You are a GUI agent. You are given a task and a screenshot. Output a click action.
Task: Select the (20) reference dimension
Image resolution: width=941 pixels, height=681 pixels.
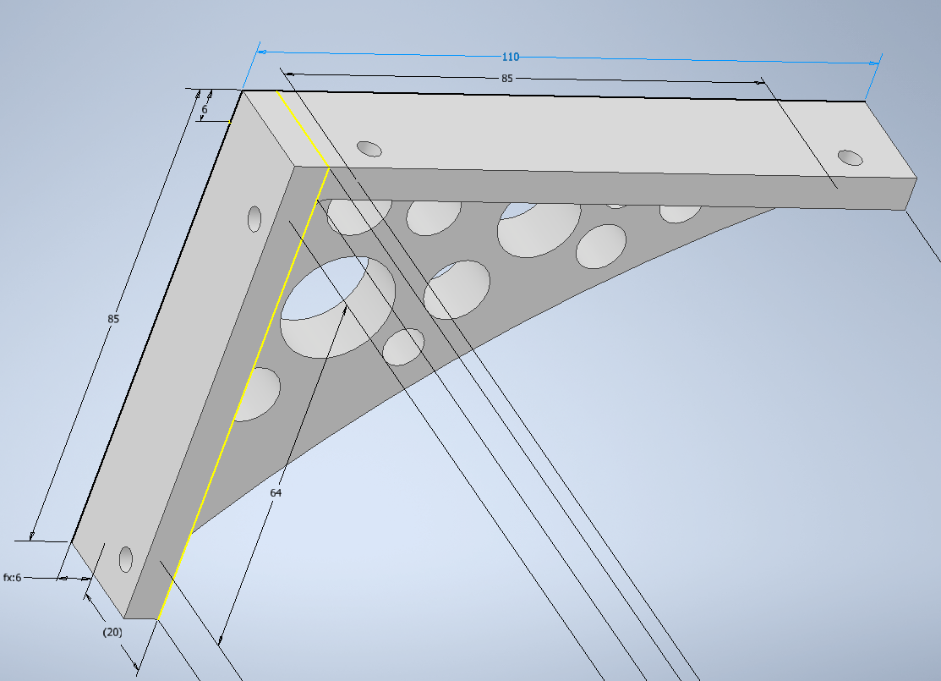pos(111,632)
